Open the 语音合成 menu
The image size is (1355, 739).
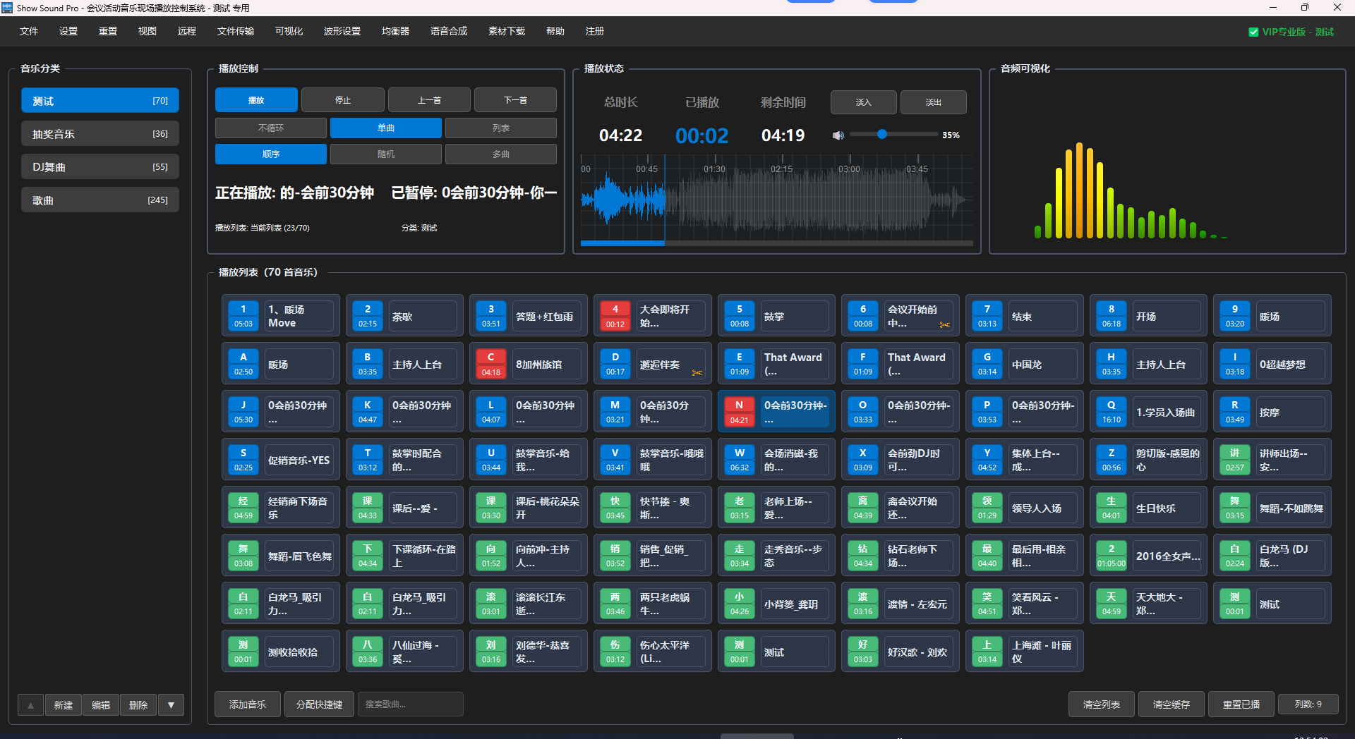[449, 32]
